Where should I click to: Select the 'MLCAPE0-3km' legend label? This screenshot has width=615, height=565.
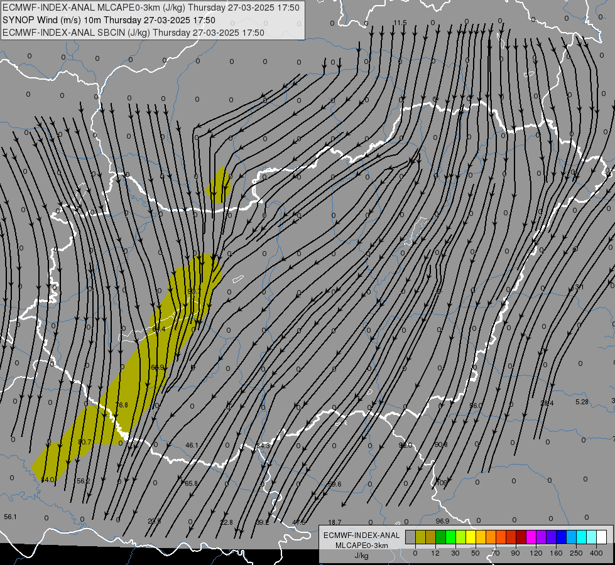362,546
